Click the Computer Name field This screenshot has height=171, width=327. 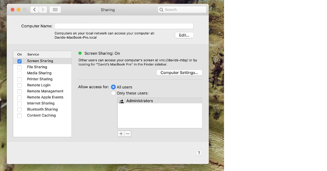point(124,26)
